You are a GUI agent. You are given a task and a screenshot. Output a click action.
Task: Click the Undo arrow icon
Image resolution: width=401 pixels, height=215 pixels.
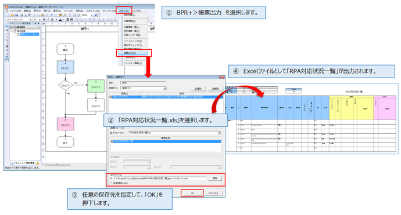[51, 15]
